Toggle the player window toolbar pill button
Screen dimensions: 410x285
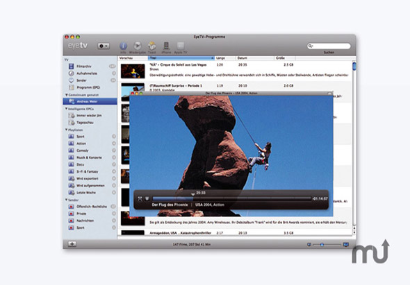[x=329, y=93]
